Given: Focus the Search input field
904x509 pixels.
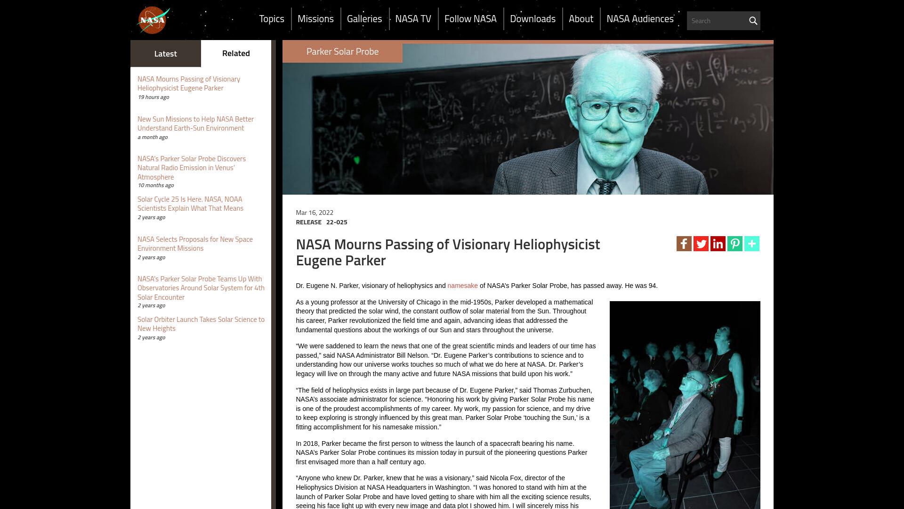Looking at the screenshot, I should click(x=717, y=21).
